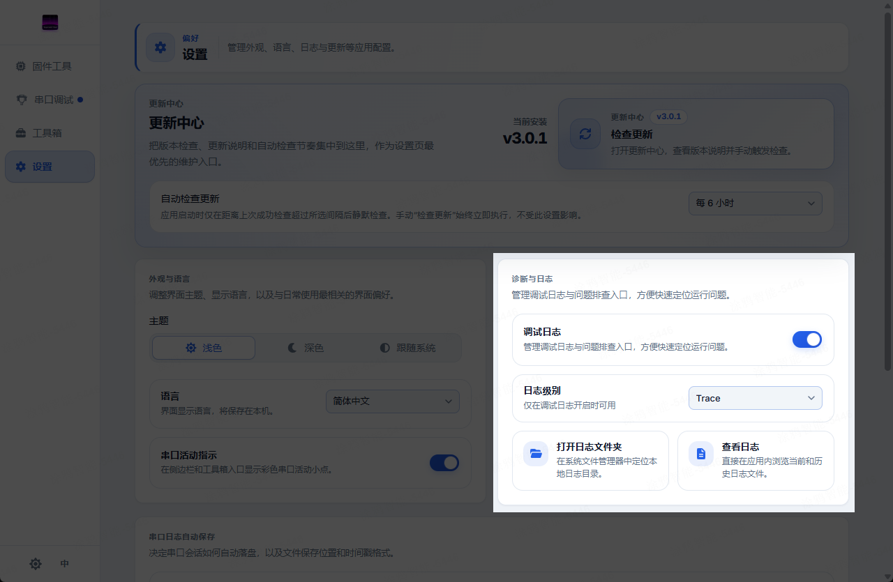Click the 串口日志自动保存 section heading
This screenshot has width=893, height=582.
182,537
